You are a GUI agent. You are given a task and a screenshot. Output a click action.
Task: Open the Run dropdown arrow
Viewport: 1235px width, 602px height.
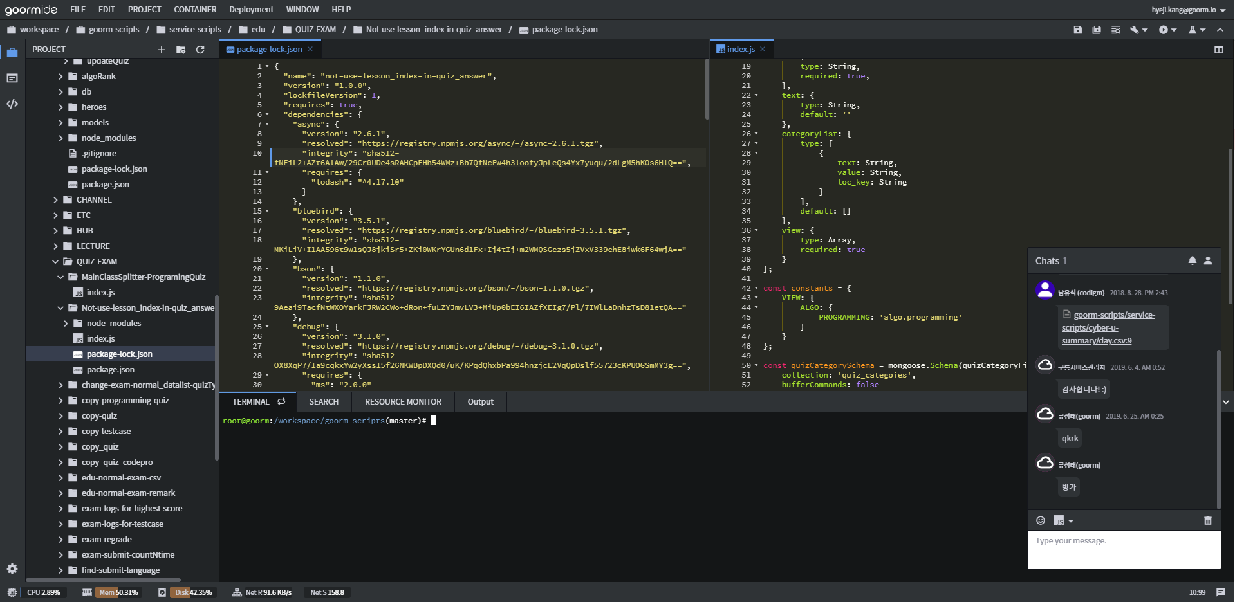point(1174,30)
